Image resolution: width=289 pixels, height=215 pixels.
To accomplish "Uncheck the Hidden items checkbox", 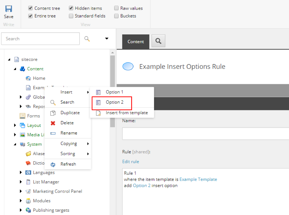I will pyautogui.click(x=71, y=8).
